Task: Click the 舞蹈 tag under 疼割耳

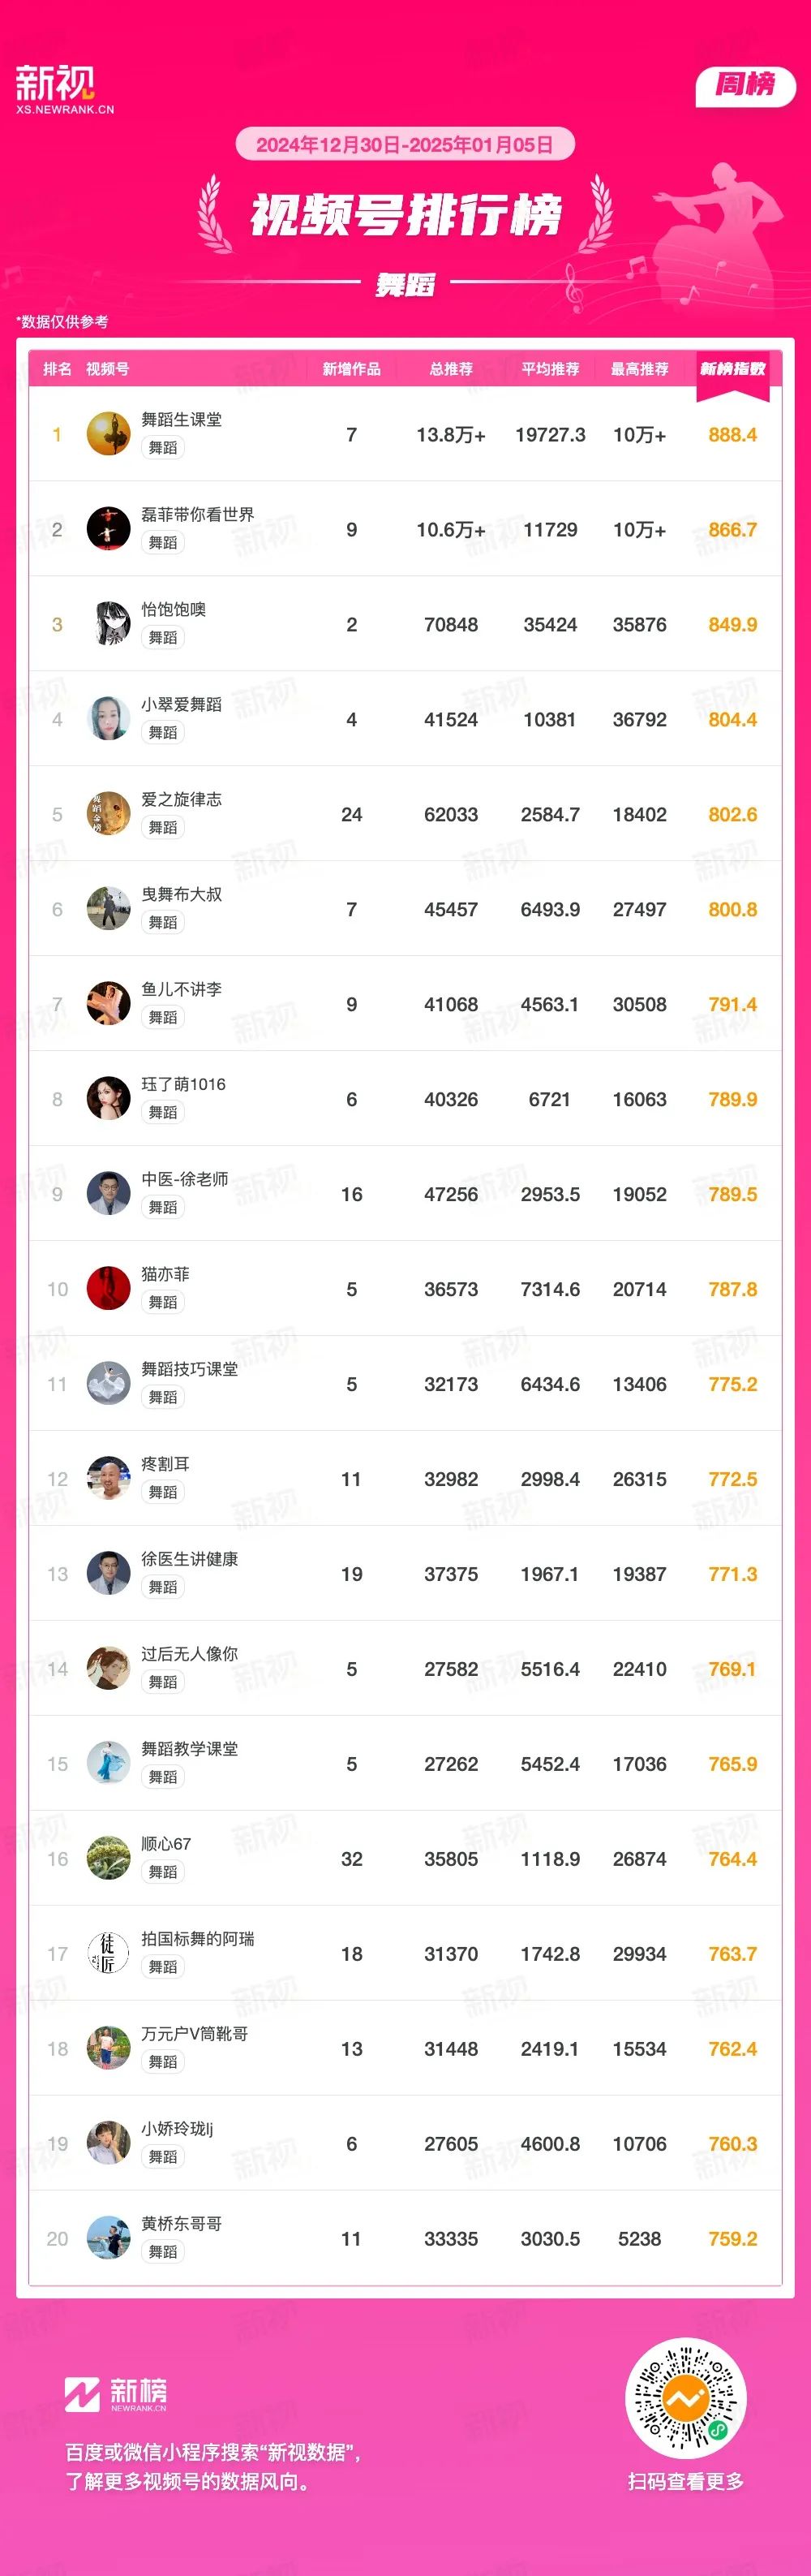Action: click(x=163, y=1492)
